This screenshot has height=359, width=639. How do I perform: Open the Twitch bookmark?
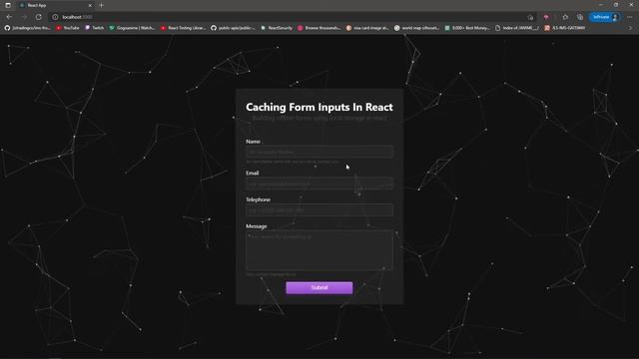click(x=94, y=28)
